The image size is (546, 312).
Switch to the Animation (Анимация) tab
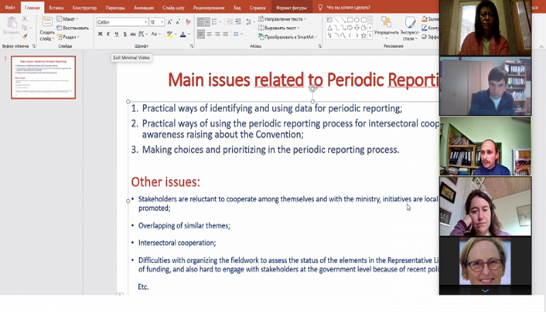143,7
